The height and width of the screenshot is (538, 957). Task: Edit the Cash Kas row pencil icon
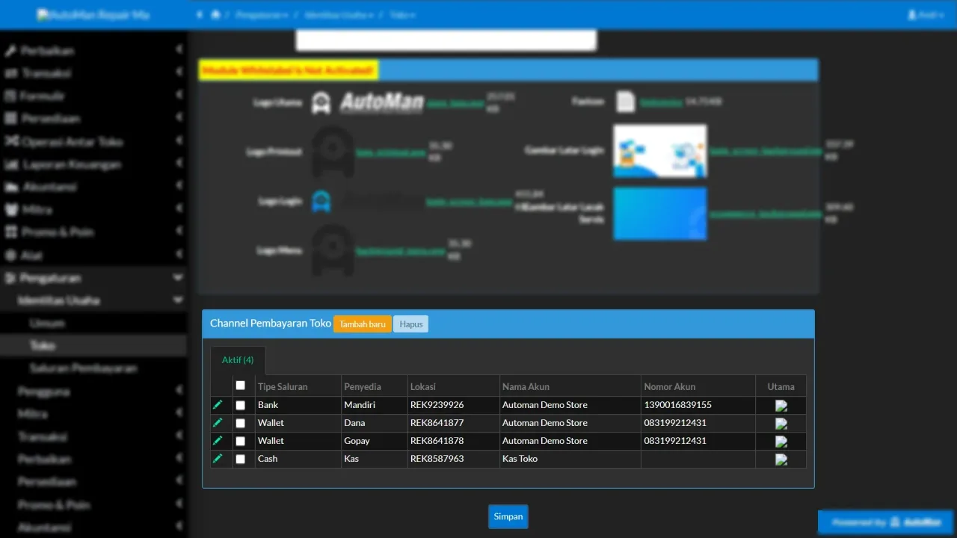[218, 458]
